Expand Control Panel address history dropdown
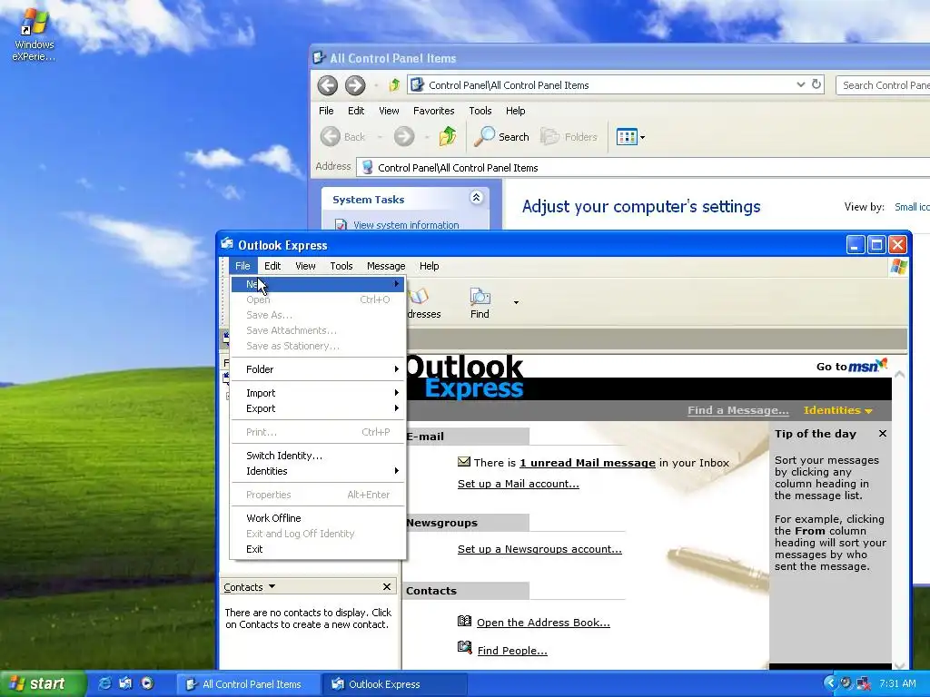Image resolution: width=930 pixels, height=697 pixels. pos(801,84)
